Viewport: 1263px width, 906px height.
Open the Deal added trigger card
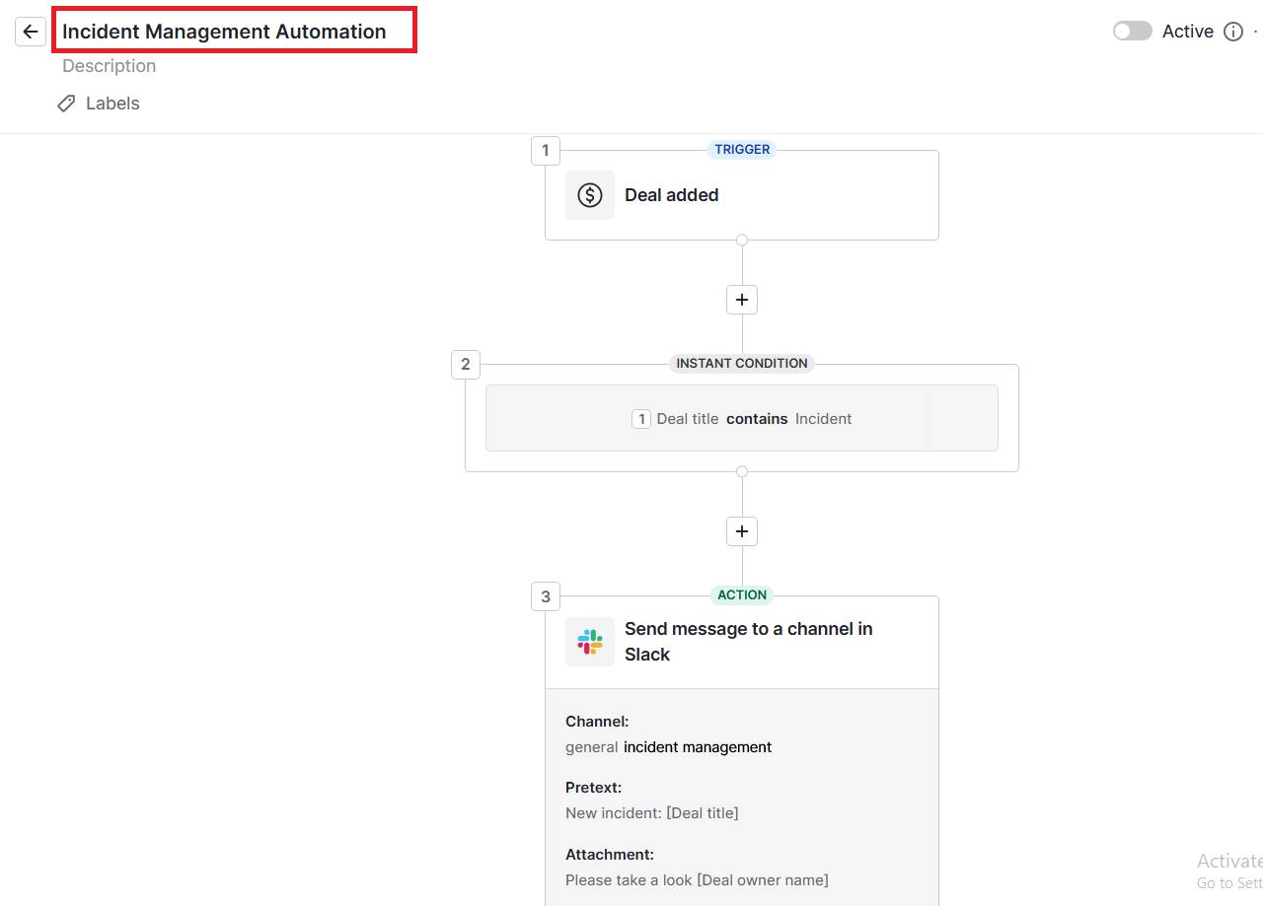(x=741, y=194)
